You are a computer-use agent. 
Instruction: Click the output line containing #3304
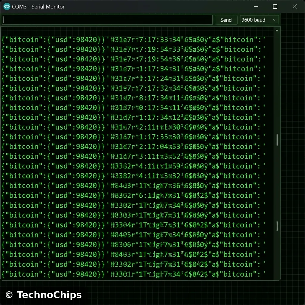click(133, 225)
